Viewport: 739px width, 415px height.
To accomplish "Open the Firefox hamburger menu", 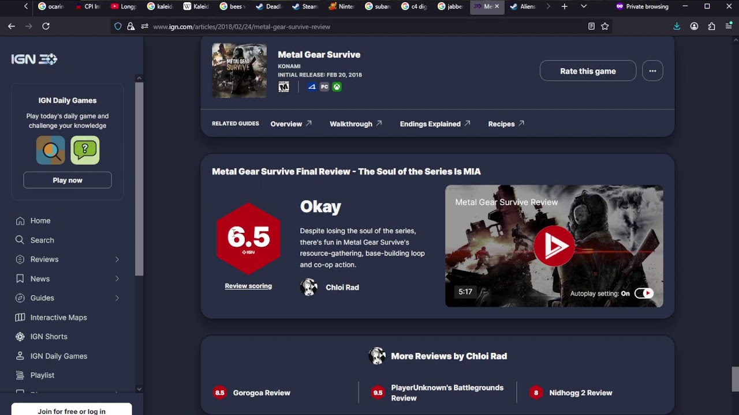I will tap(729, 26).
